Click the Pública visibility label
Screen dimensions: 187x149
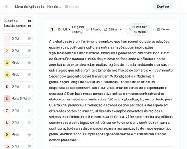point(74,7)
